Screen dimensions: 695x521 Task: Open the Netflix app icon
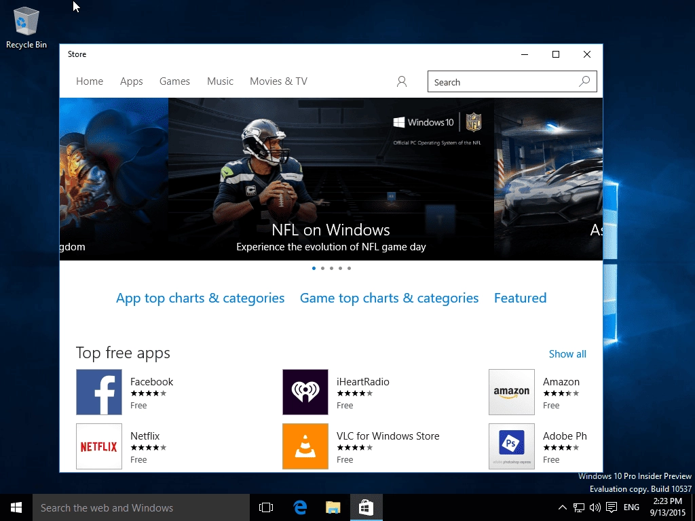pyautogui.click(x=99, y=446)
